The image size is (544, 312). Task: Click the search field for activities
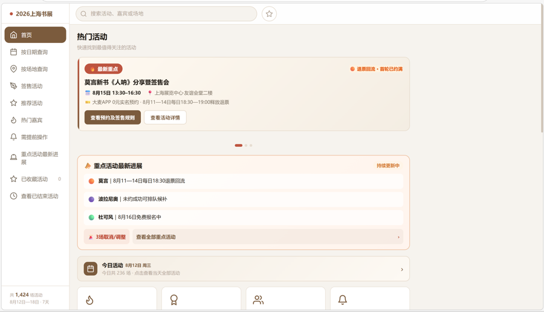pos(166,13)
